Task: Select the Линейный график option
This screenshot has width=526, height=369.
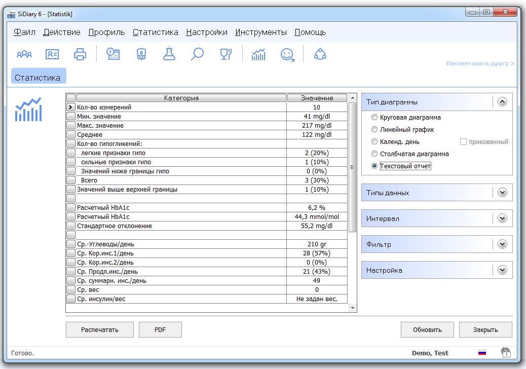Action: [x=375, y=130]
